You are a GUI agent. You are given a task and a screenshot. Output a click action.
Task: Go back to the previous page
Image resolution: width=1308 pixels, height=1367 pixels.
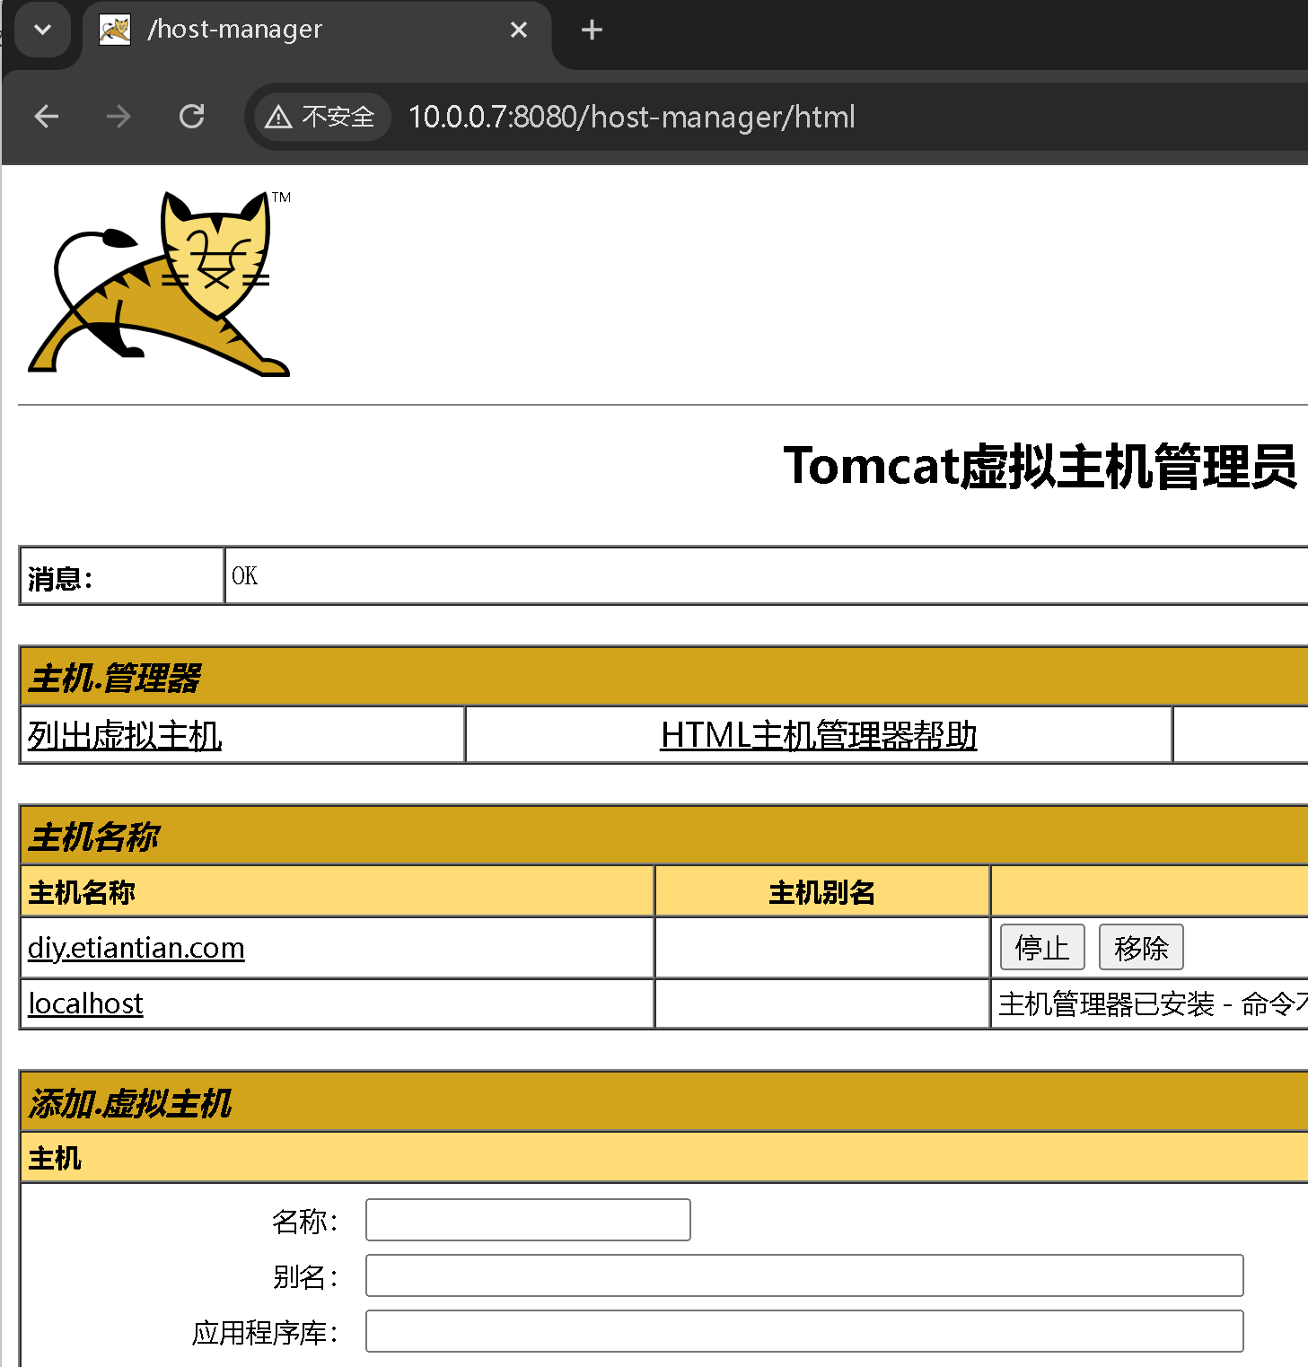coord(46,117)
